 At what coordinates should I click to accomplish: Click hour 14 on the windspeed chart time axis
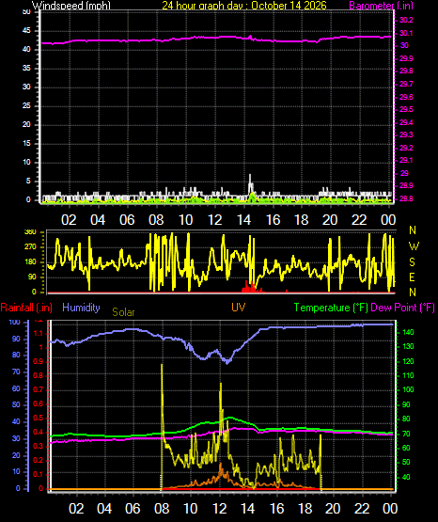[243, 220]
